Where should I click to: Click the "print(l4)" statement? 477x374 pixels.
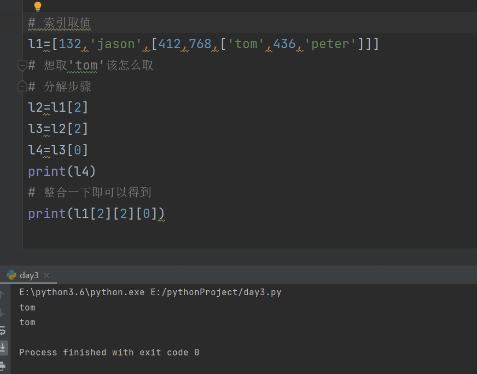(x=62, y=171)
